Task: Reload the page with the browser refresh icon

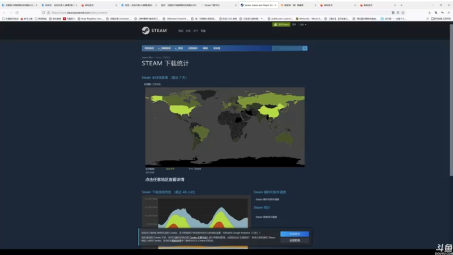Action: point(17,12)
